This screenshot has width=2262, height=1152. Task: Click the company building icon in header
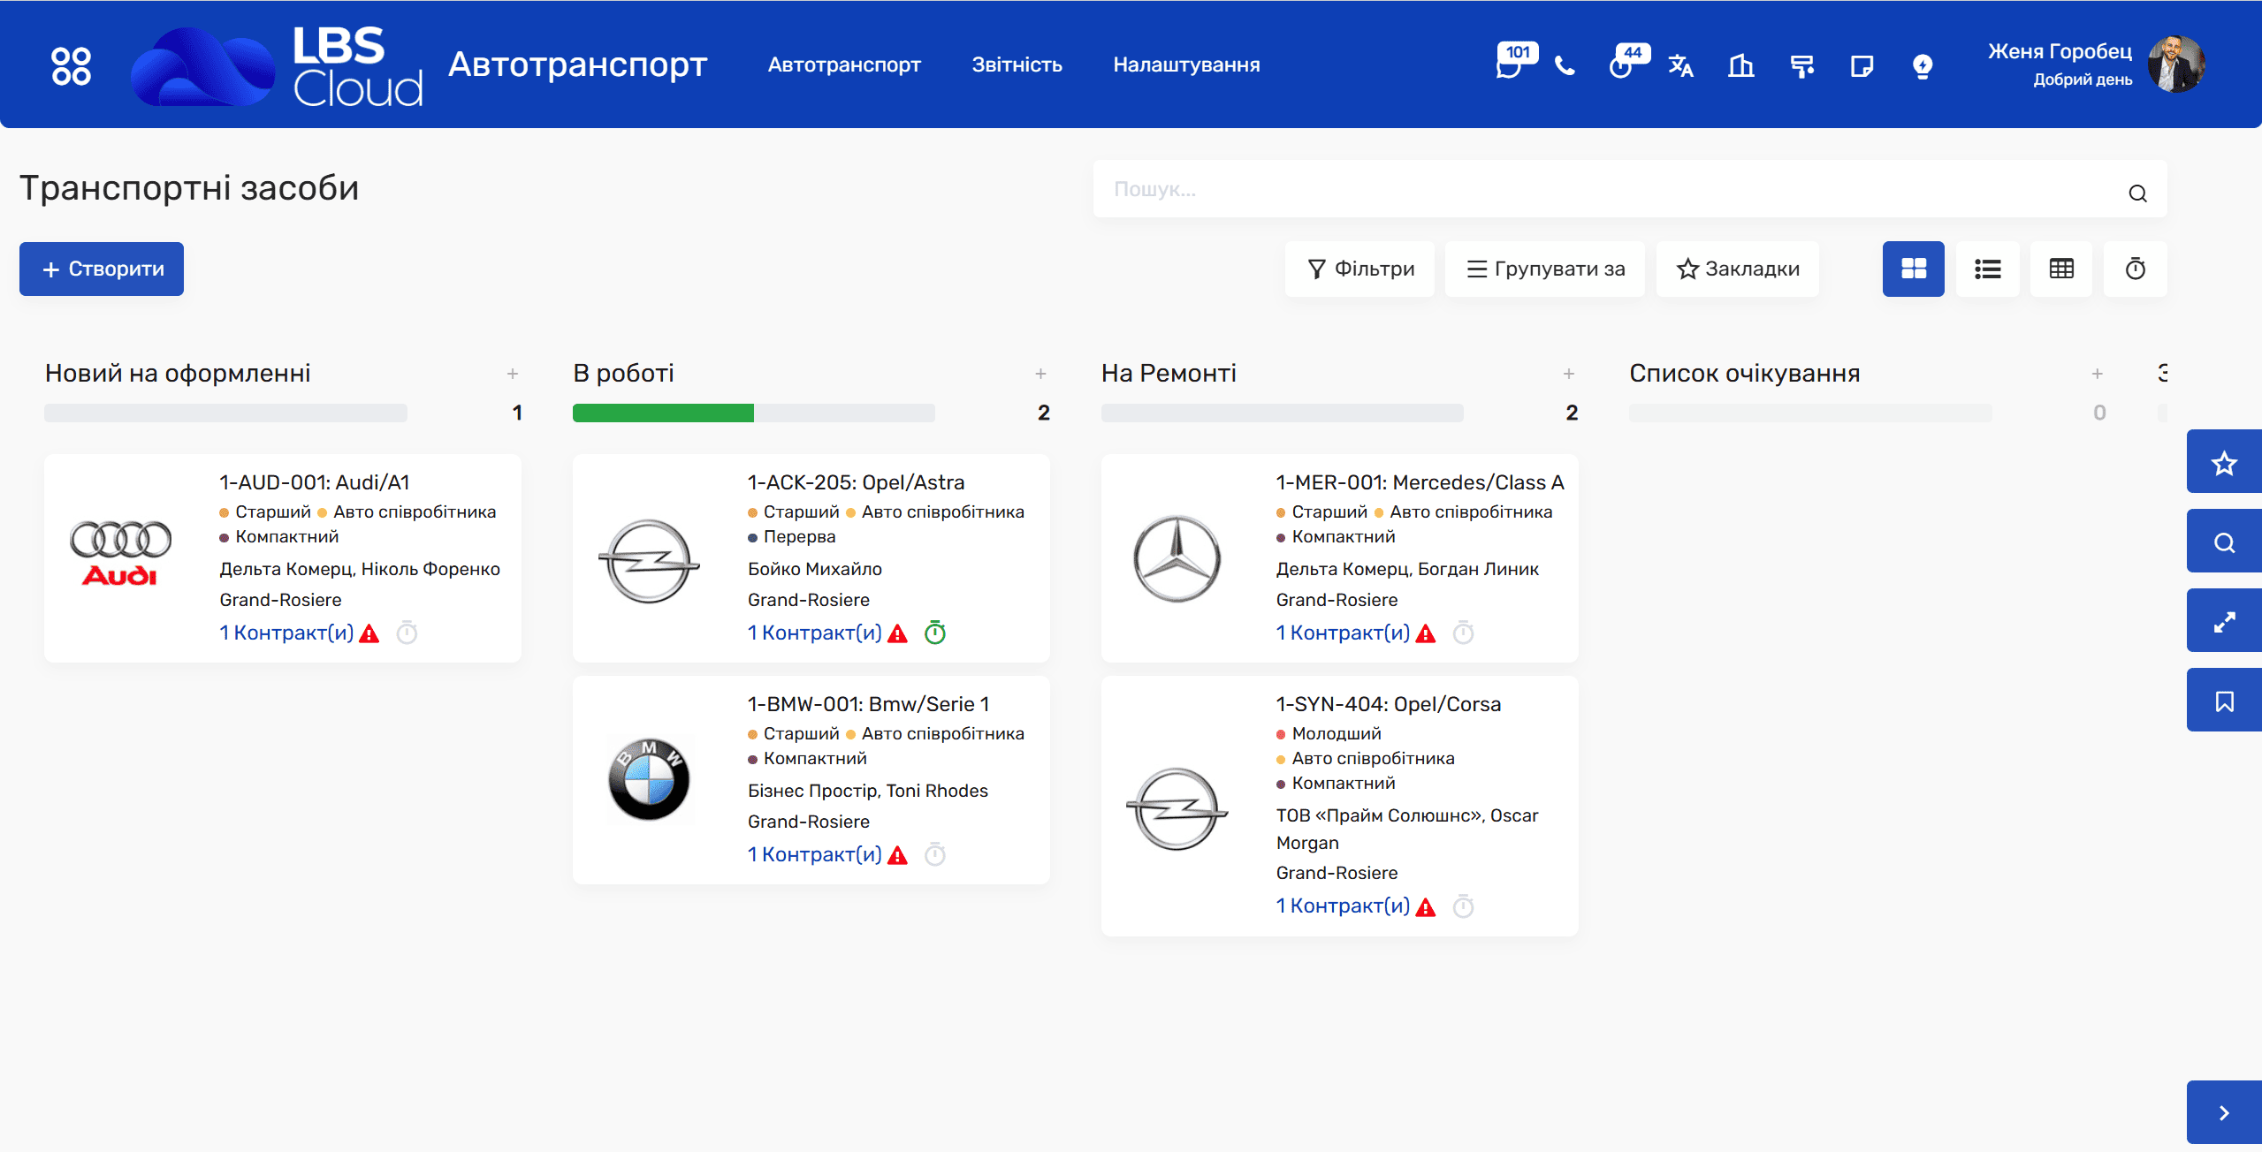coord(1740,66)
